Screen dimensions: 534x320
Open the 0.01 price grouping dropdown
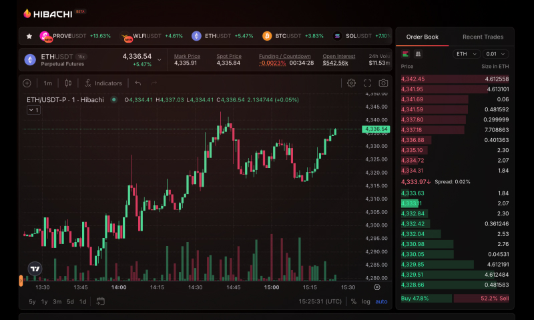(495, 54)
